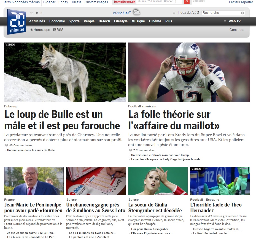Image resolution: width=256 pixels, height=241 pixels.
Task: Open the RSS feed icon
Action: (x=55, y=30)
